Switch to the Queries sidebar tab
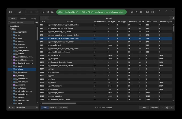Image resolution: width=182 pixels, height=119 pixels. pos(23,18)
